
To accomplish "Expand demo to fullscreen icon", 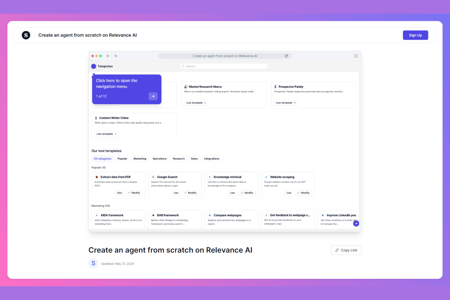I will point(356,56).
